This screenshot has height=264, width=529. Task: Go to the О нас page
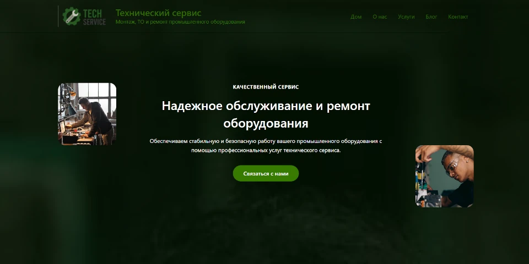tap(380, 16)
